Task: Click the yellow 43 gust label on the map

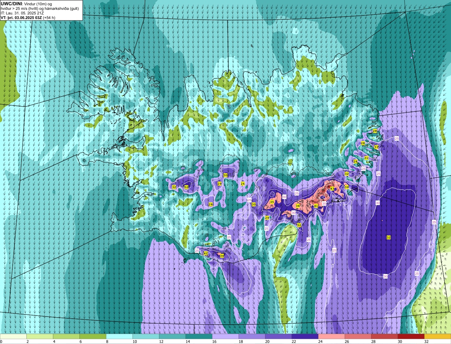Action: point(332,189)
